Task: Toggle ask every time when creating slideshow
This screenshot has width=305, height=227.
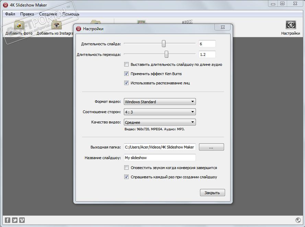Action: coord(127,177)
